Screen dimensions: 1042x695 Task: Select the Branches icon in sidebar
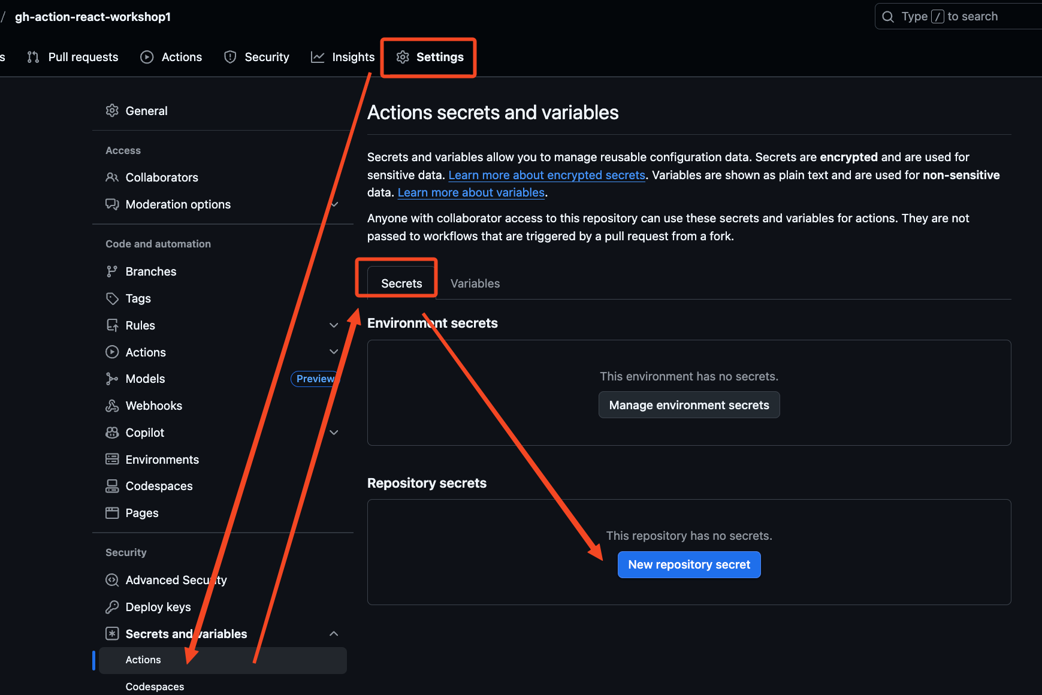click(112, 271)
